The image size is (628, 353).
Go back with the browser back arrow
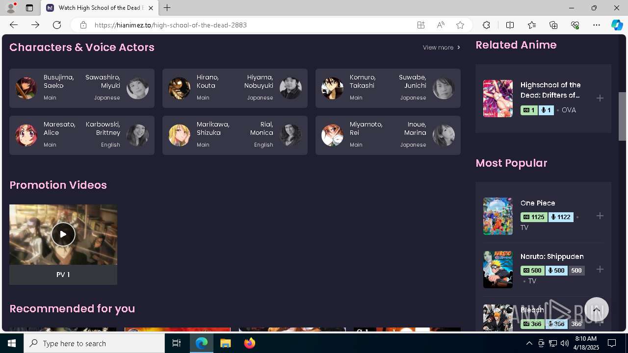tap(14, 25)
